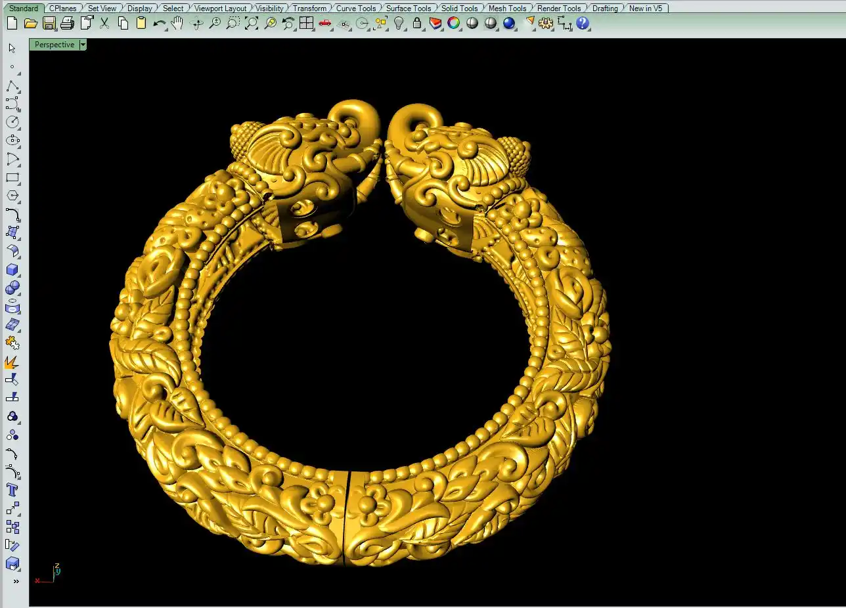Toggle the Shaded viewport sphere icon
The width and height of the screenshot is (846, 608).
(x=472, y=24)
